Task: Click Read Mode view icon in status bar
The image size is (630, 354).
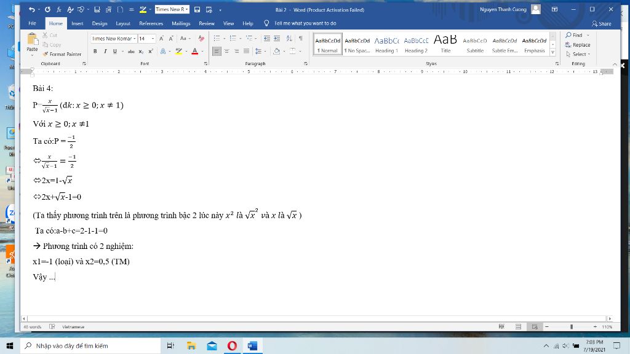Action: pos(501,327)
